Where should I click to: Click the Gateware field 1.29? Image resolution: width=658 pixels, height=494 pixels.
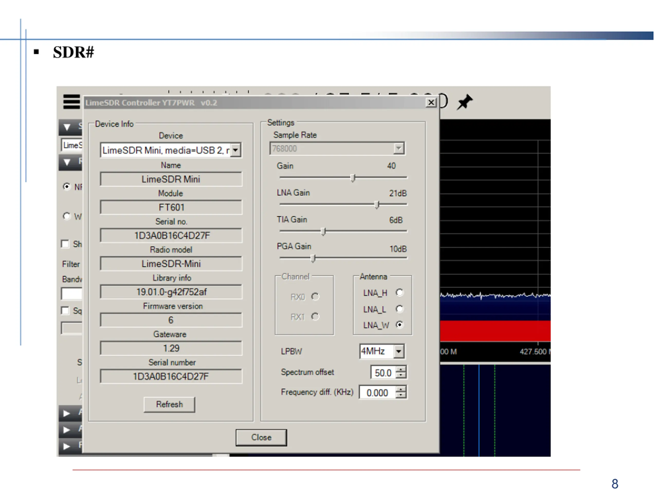point(171,348)
